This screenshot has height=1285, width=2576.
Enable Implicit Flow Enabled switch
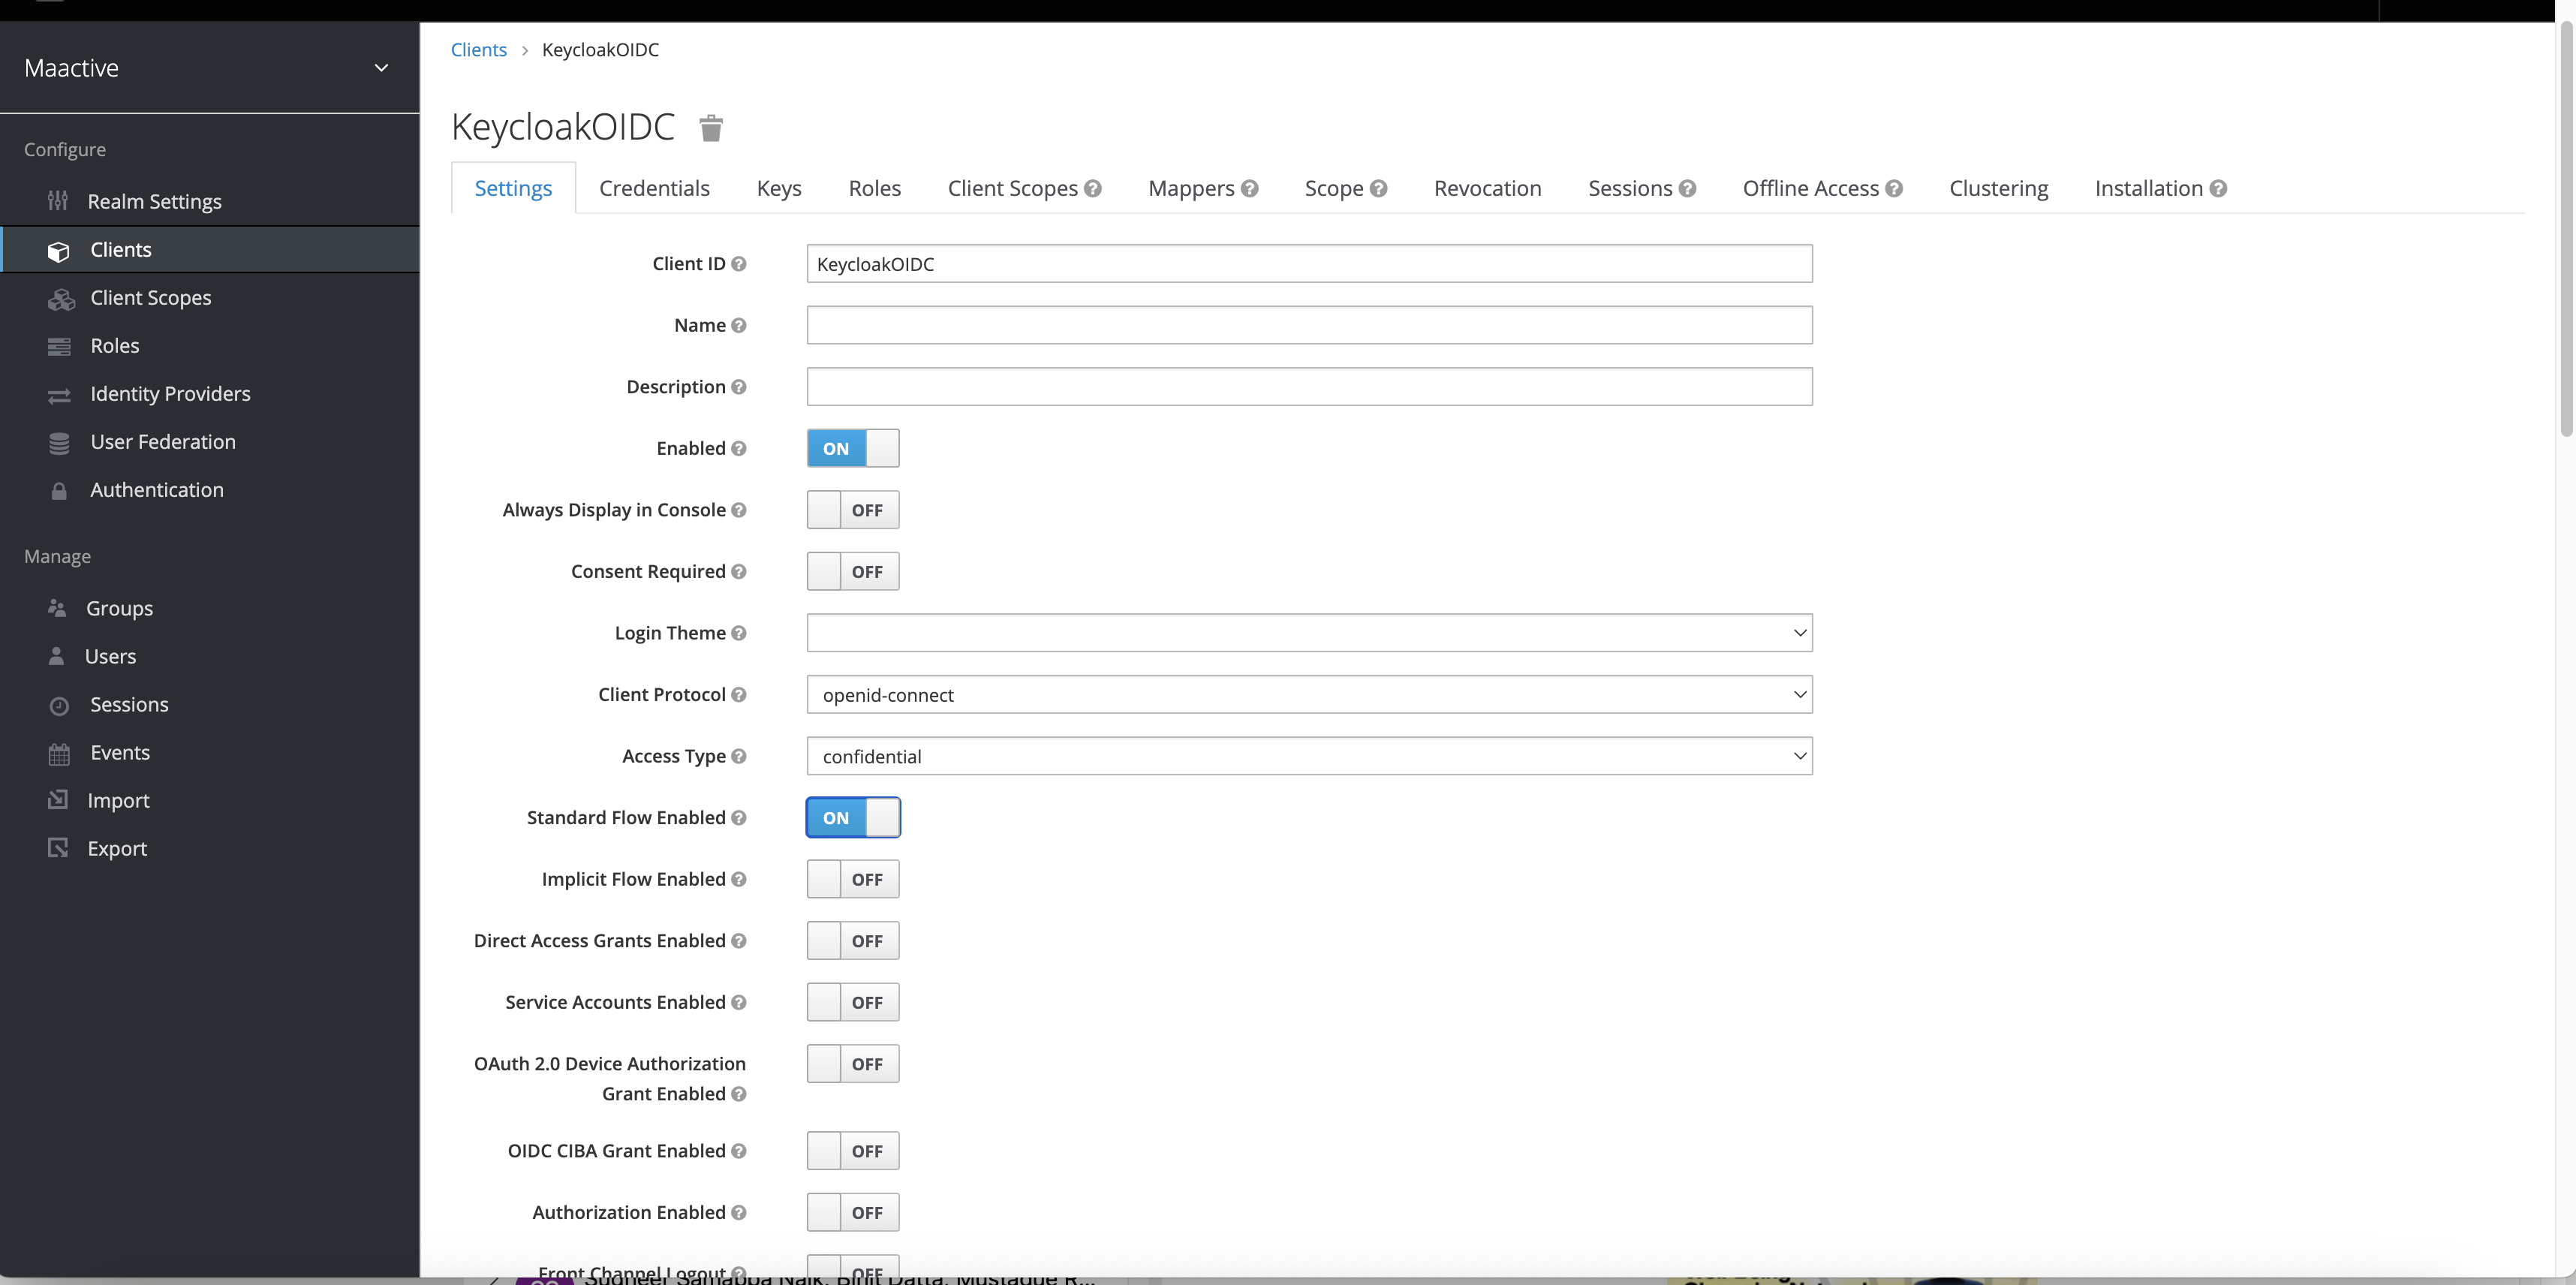[x=853, y=879]
